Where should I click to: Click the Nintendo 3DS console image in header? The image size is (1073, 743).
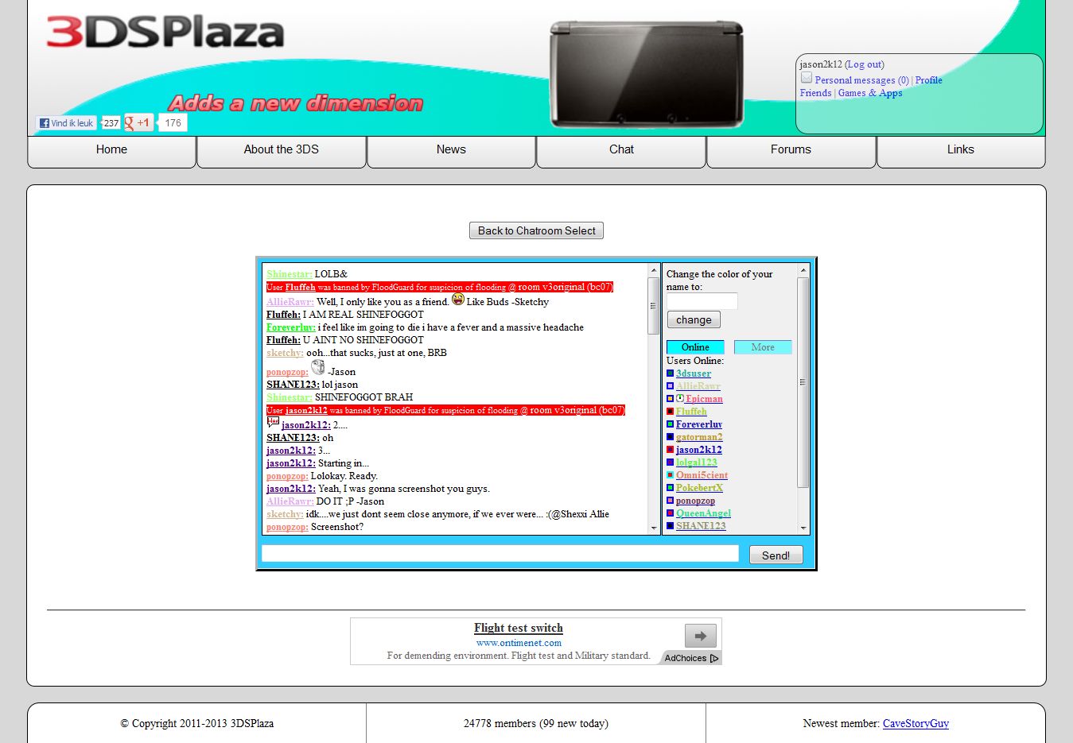pos(647,74)
